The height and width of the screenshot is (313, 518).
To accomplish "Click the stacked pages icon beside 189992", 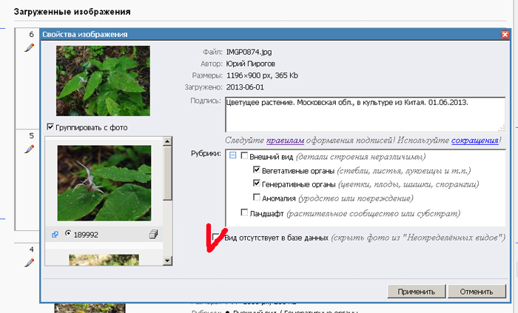I will pyautogui.click(x=154, y=234).
